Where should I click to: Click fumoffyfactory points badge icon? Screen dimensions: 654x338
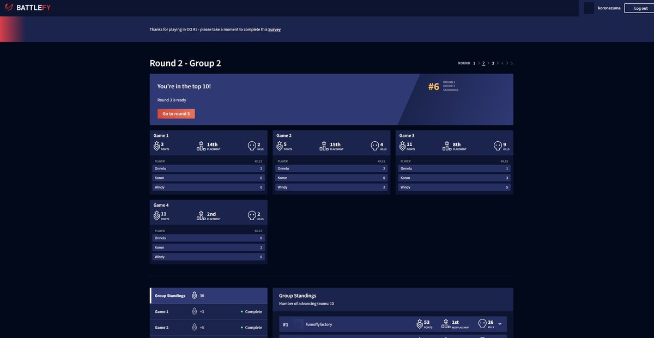420,324
